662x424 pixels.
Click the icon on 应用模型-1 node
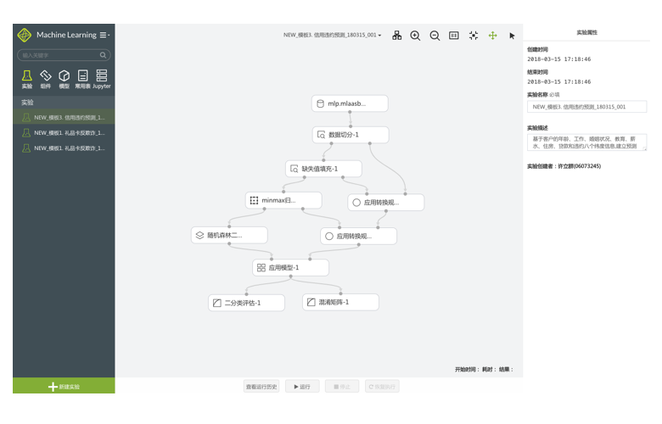coord(261,267)
